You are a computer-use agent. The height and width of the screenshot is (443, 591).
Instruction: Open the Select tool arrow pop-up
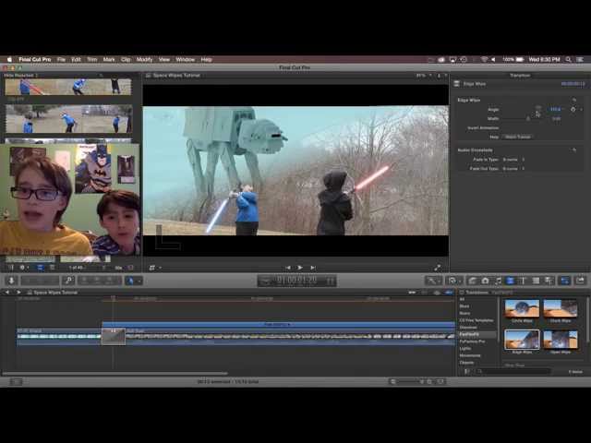coord(133,281)
